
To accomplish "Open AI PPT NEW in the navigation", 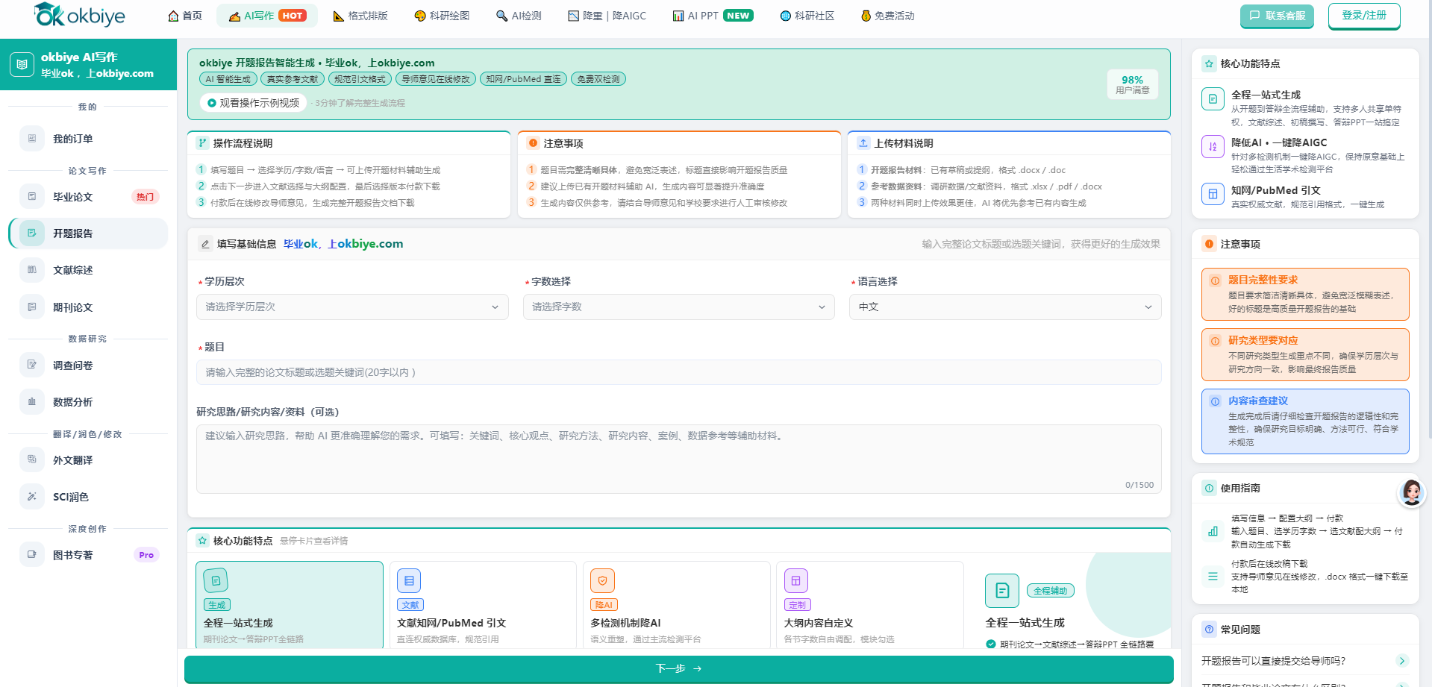I will [x=713, y=16].
